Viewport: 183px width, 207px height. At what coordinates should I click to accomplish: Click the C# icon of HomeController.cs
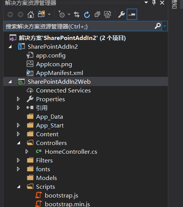point(39,151)
